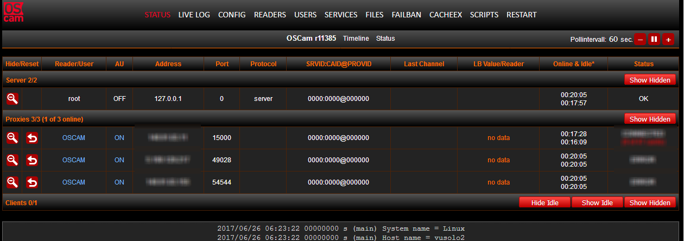Viewport: 684px width, 241px height.
Task: Open the FILES menu
Action: [x=375, y=15]
